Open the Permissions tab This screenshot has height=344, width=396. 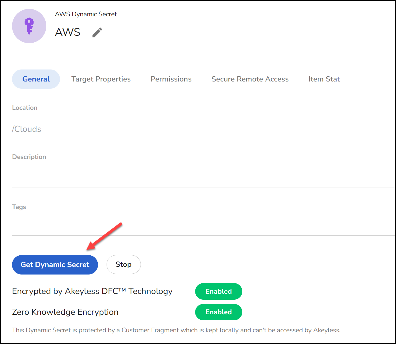(x=171, y=79)
